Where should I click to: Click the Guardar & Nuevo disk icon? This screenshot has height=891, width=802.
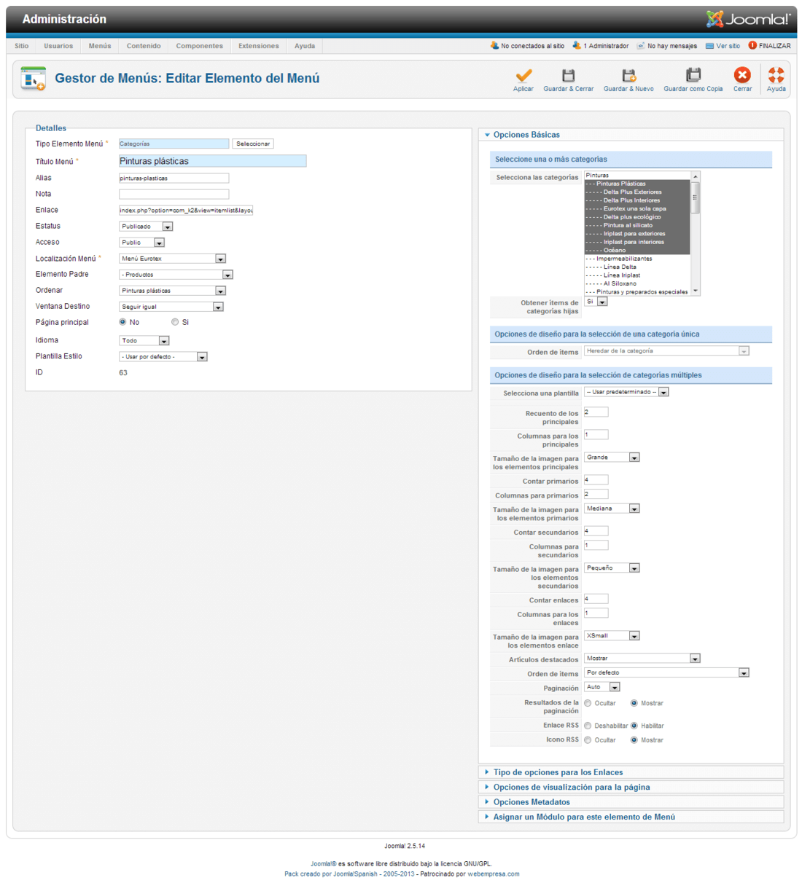628,75
